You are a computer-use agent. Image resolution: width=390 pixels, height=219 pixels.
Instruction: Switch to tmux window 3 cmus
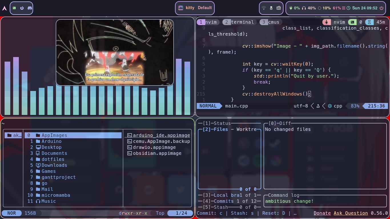271,22
